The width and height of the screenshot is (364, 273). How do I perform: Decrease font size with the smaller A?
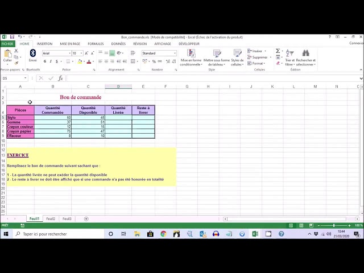(x=92, y=53)
